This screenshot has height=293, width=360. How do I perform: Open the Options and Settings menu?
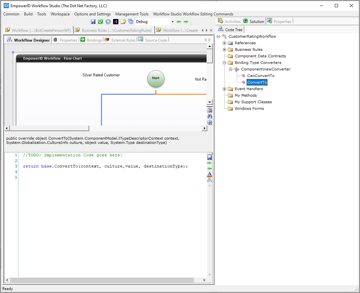[92, 14]
